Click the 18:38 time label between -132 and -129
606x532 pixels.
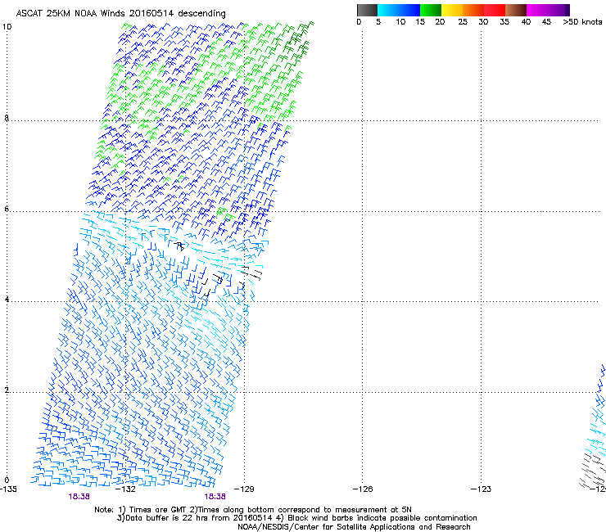(x=215, y=497)
